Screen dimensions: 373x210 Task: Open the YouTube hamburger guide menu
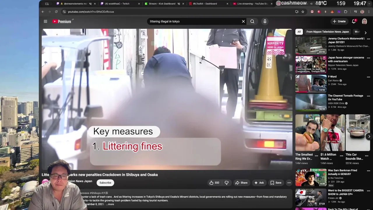(45, 21)
